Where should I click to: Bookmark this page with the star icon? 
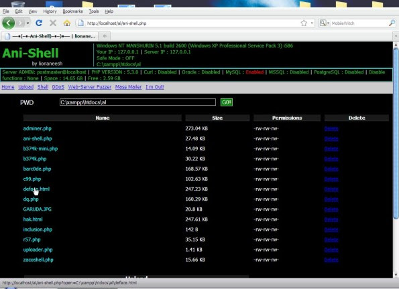coord(304,23)
